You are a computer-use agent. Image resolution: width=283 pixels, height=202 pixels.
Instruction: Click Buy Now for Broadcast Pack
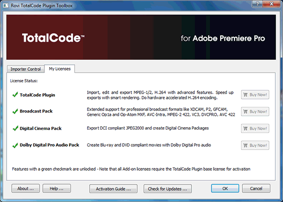point(255,112)
